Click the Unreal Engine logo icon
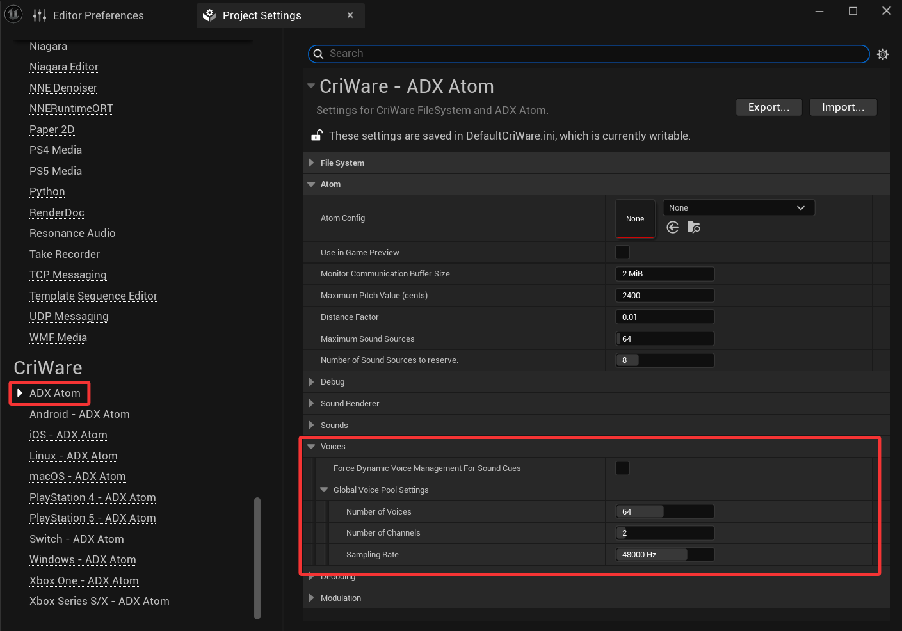This screenshot has height=631, width=902. click(x=13, y=14)
